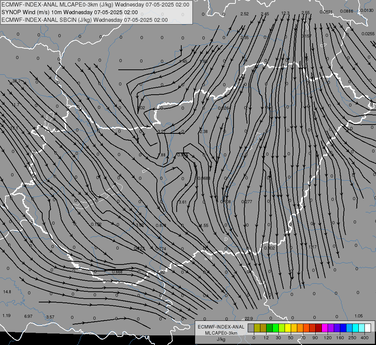The width and height of the screenshot is (376, 345).
Task: Select the map value 0.668
Action: click(x=117, y=272)
